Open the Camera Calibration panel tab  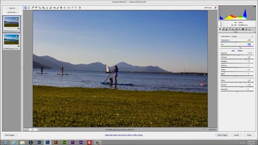pyautogui.click(x=243, y=29)
